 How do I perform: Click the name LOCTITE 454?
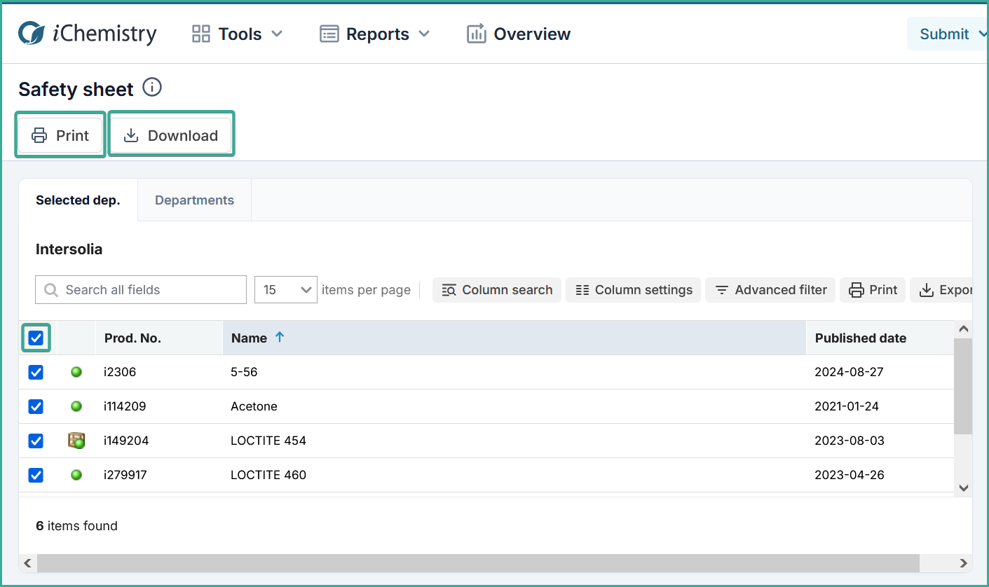point(268,441)
